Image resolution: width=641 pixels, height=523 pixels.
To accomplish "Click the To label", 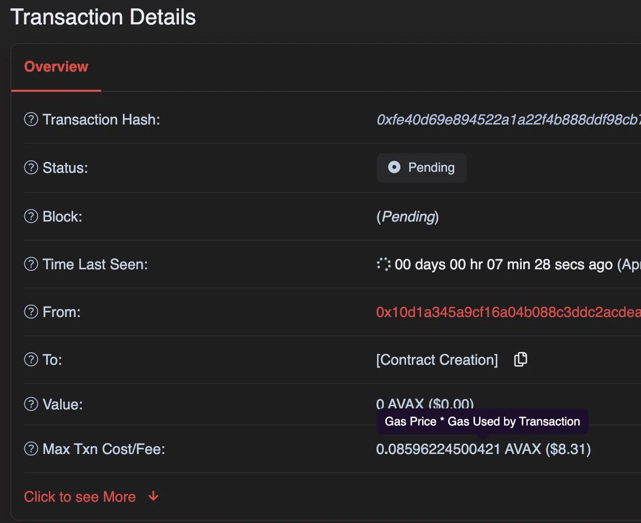I will [x=52, y=360].
